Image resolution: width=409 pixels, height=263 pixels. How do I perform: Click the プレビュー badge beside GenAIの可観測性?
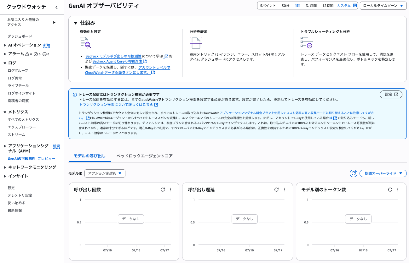click(46, 159)
